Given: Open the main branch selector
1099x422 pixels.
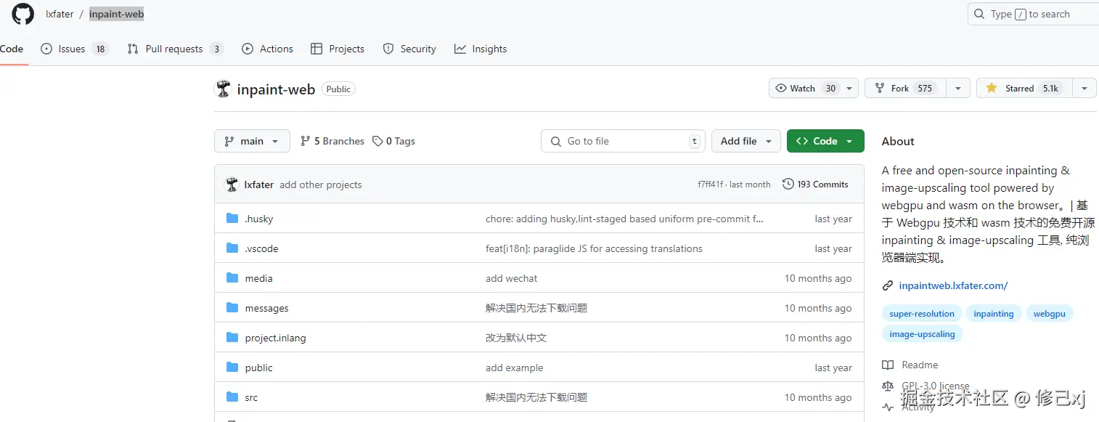Looking at the screenshot, I should (252, 141).
